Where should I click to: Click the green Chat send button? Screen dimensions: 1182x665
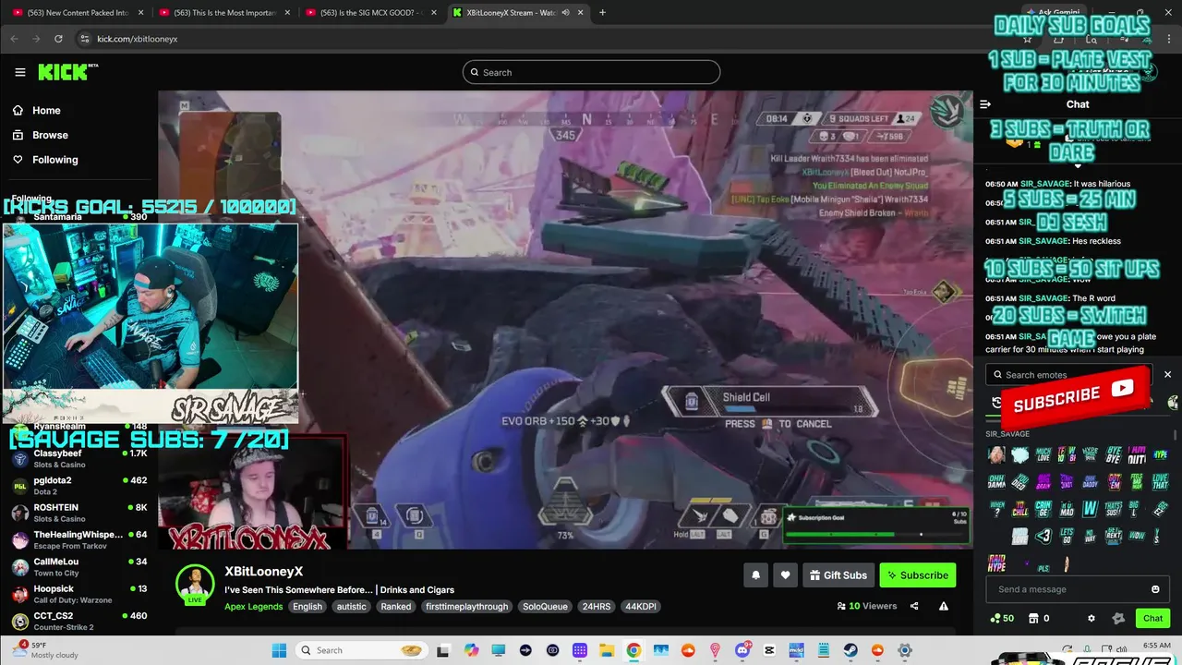pyautogui.click(x=1152, y=618)
